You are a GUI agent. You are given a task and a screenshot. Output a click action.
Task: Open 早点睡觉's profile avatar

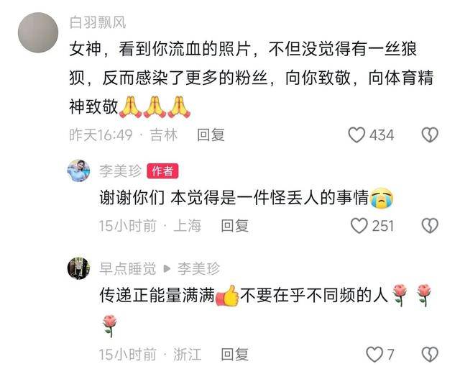tap(78, 268)
